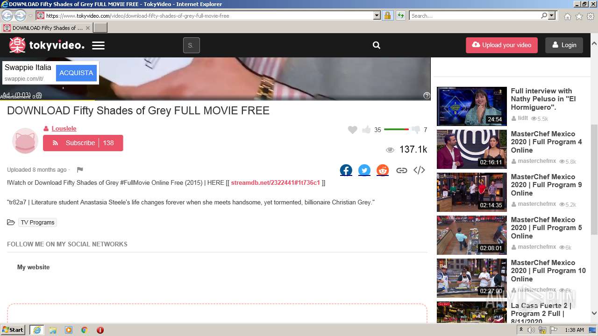Click Upload your video button
This screenshot has width=598, height=336.
point(502,45)
